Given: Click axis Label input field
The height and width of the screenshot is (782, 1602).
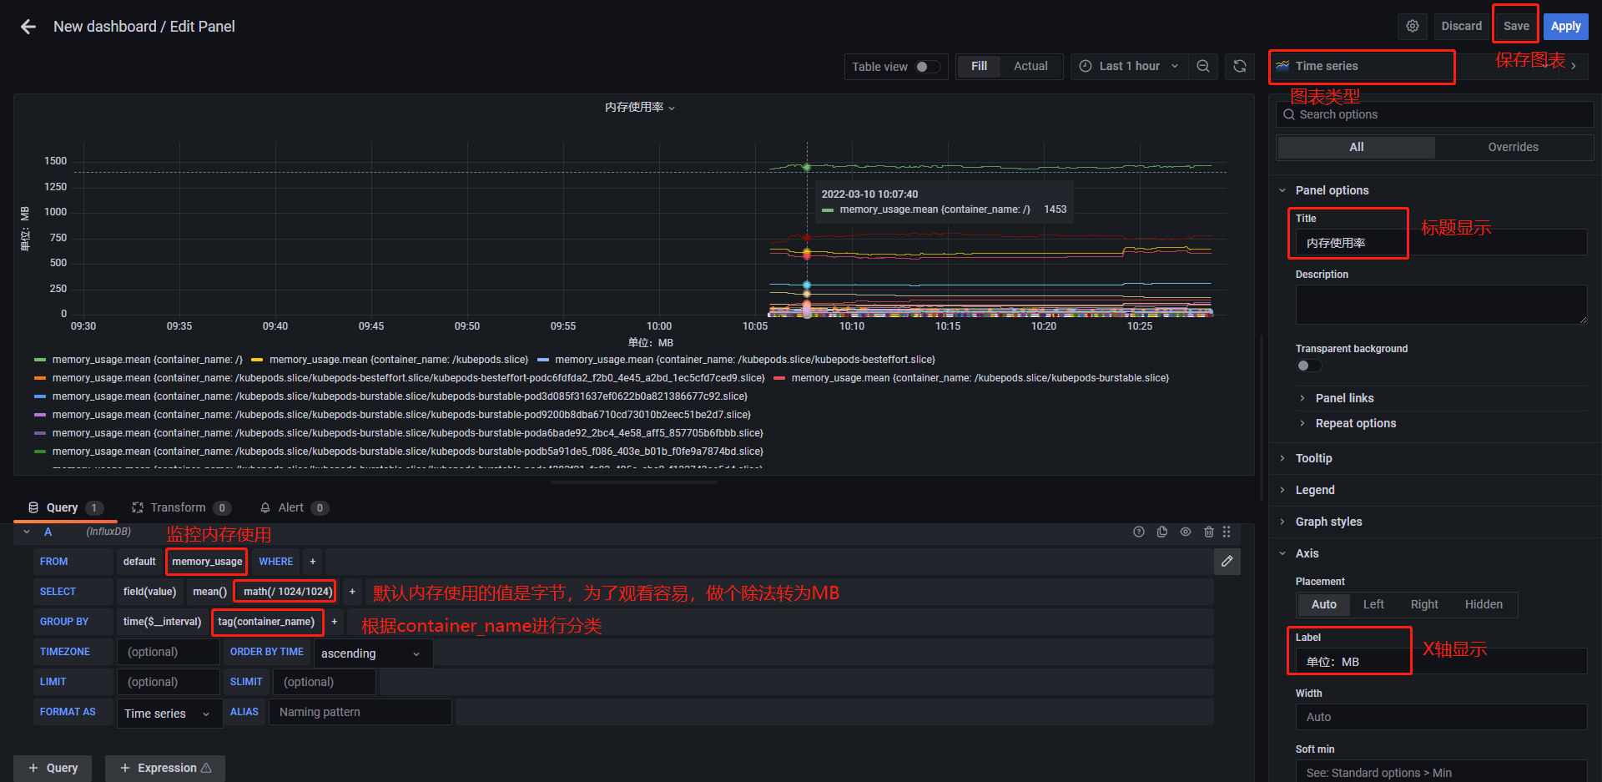Looking at the screenshot, I should [x=1441, y=662].
